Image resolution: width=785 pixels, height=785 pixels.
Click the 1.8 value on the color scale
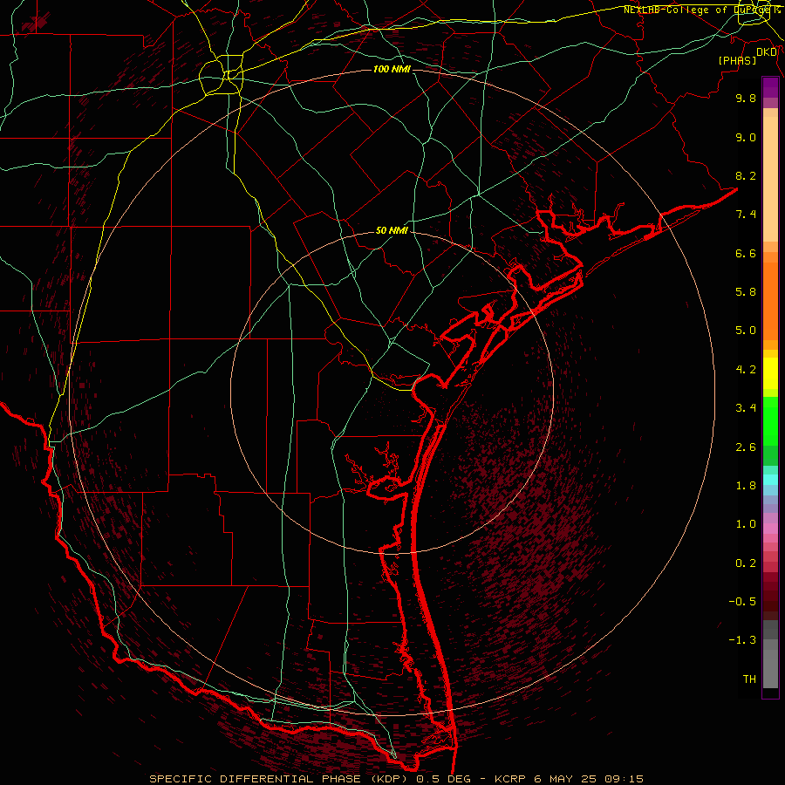(746, 486)
